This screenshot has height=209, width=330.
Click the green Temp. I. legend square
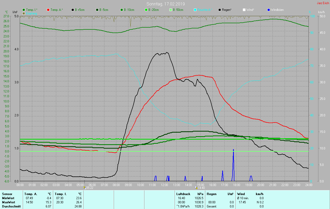[x=24, y=10]
